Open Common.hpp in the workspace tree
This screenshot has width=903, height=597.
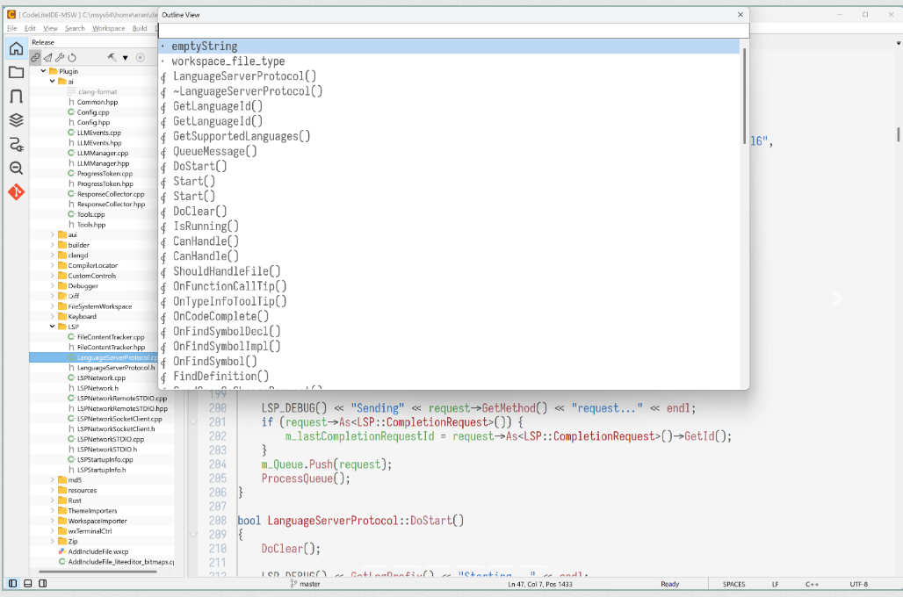(98, 102)
